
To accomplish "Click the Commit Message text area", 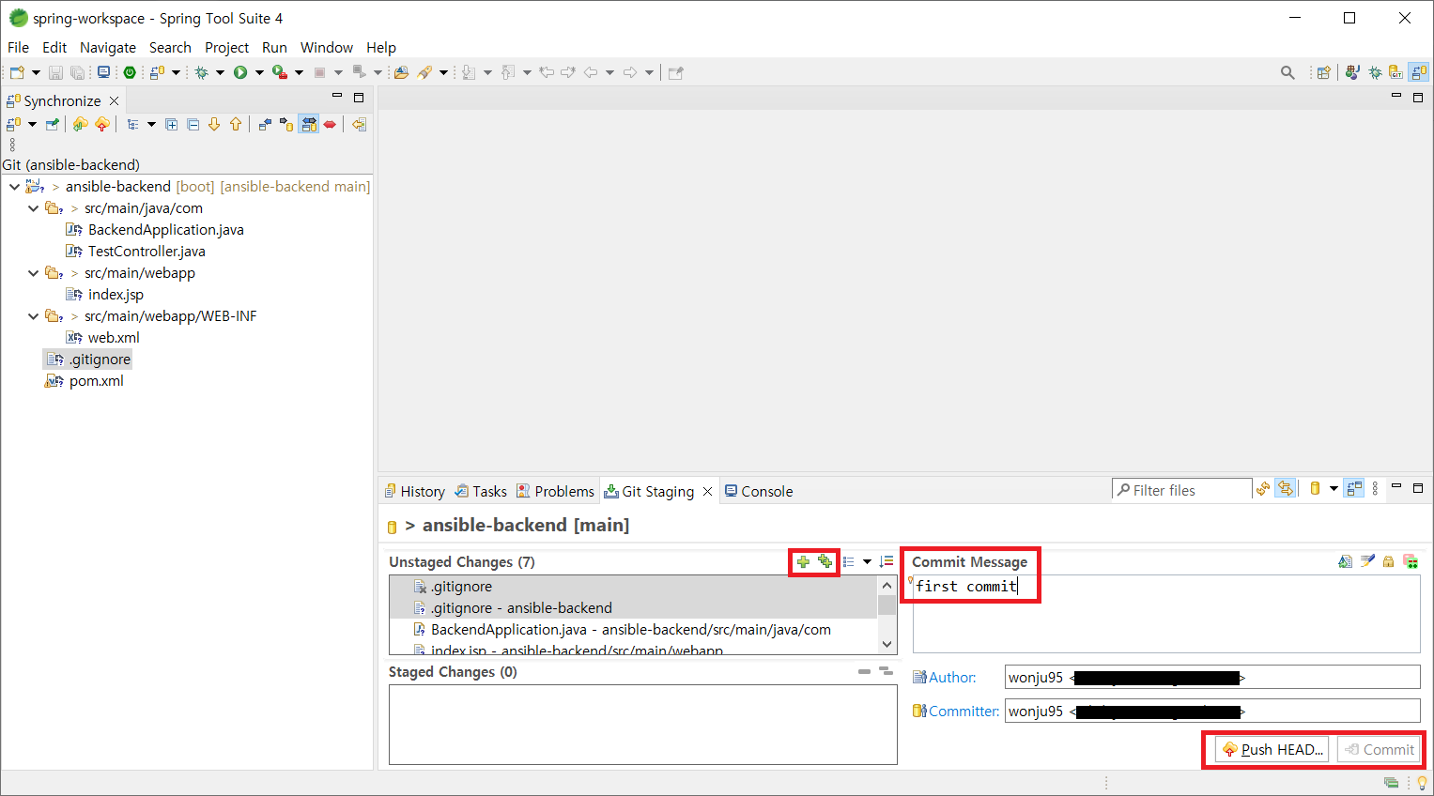I will [1166, 614].
